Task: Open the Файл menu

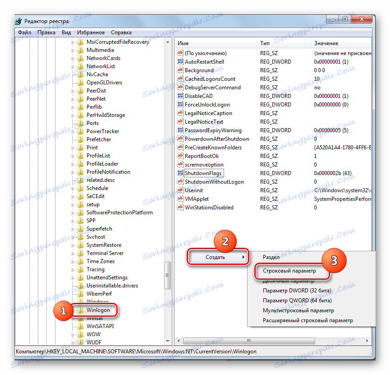Action: tap(24, 32)
